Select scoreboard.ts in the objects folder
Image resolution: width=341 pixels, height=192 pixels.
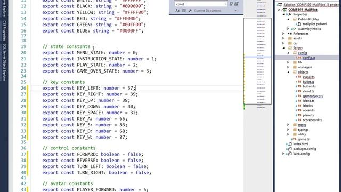tap(312, 120)
